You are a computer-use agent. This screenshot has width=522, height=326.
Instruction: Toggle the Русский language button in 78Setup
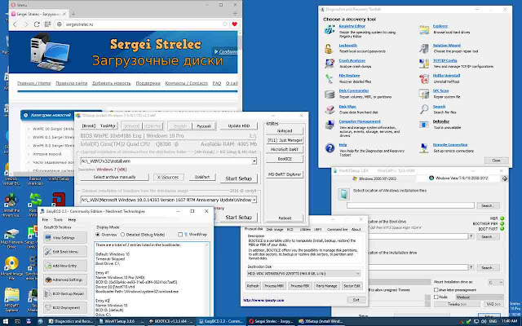[204, 126]
